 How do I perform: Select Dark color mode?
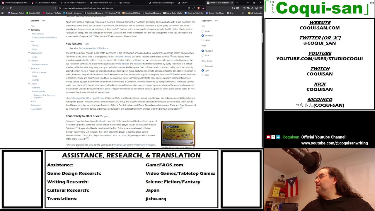click(x=202, y=75)
